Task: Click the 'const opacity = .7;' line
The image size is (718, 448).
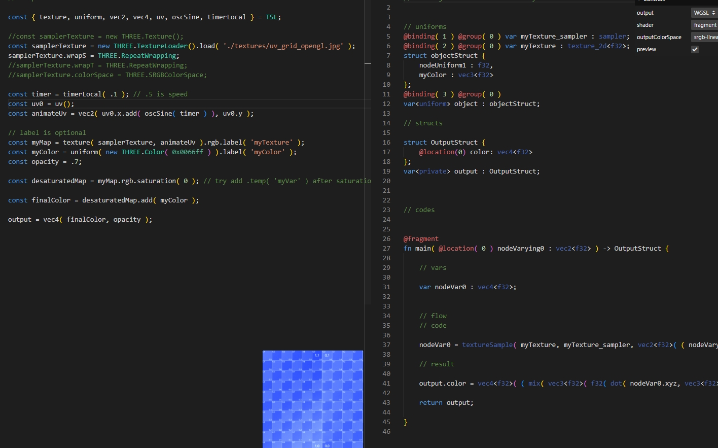Action: (x=45, y=162)
